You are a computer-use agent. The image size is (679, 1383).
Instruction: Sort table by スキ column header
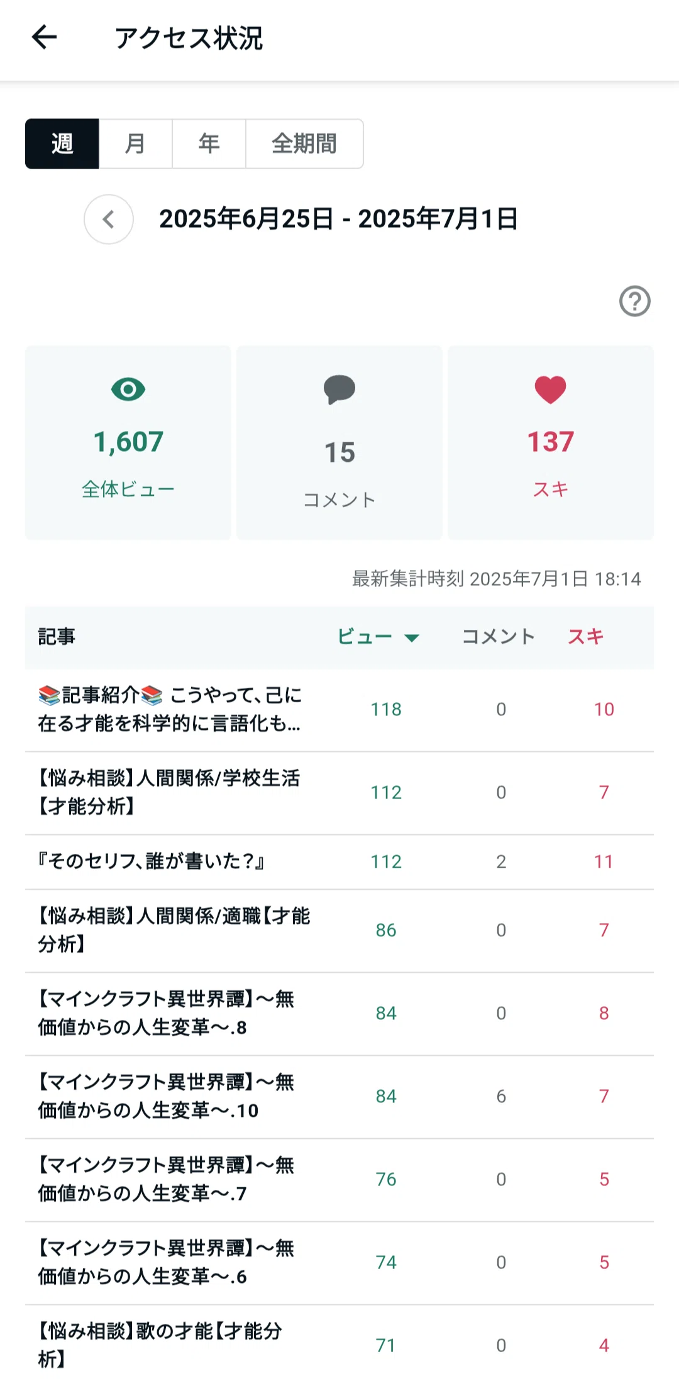(x=585, y=637)
